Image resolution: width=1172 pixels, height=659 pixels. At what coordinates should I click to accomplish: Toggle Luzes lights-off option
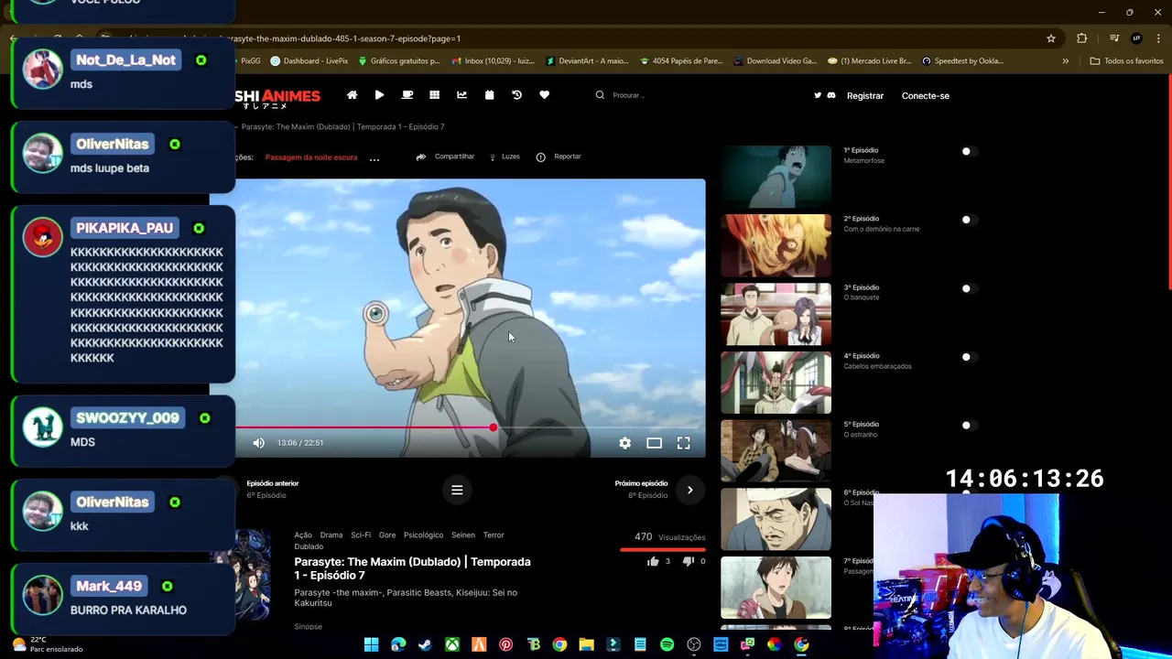pyautogui.click(x=505, y=157)
